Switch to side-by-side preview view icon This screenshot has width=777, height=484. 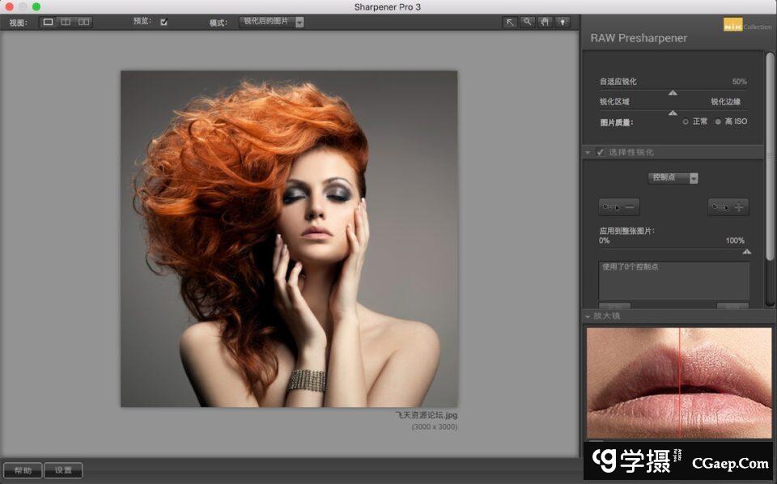[83, 22]
